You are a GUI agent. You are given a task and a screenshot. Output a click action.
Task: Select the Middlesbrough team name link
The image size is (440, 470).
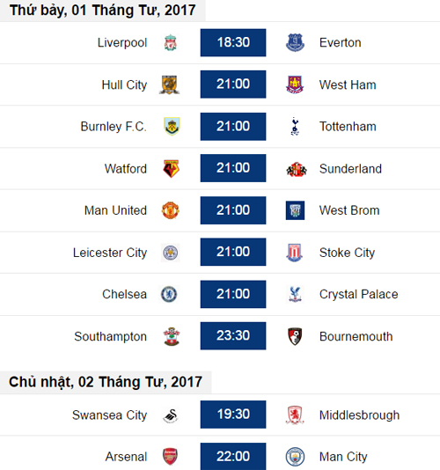coord(359,415)
